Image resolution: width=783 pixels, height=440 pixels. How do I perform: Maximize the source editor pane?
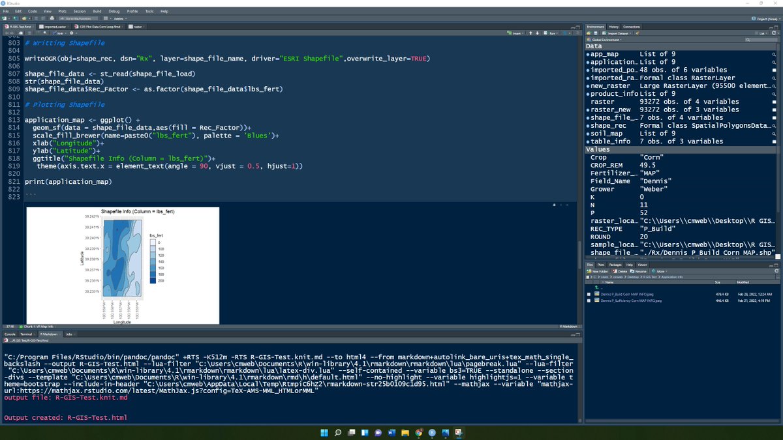coord(578,27)
